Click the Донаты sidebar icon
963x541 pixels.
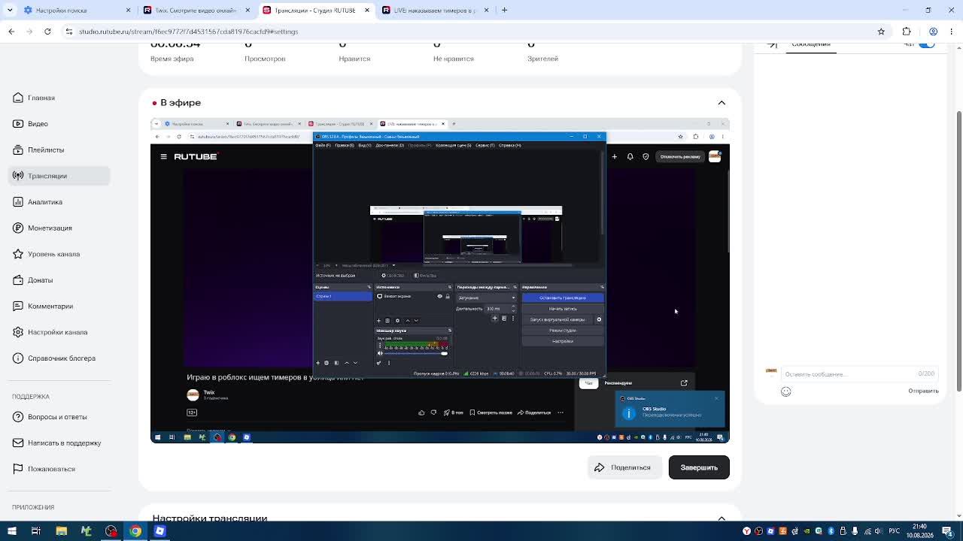click(18, 280)
